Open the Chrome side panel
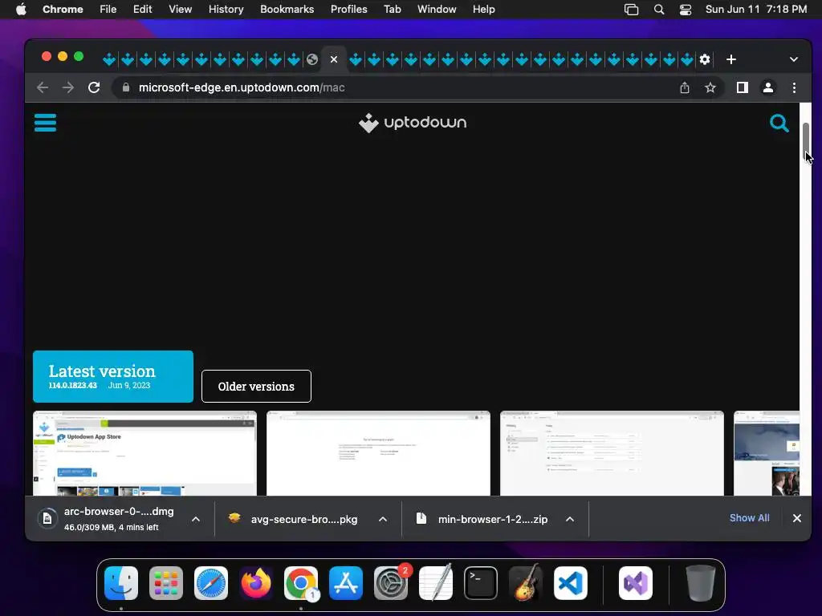Screen dimensions: 822x616 743,87
